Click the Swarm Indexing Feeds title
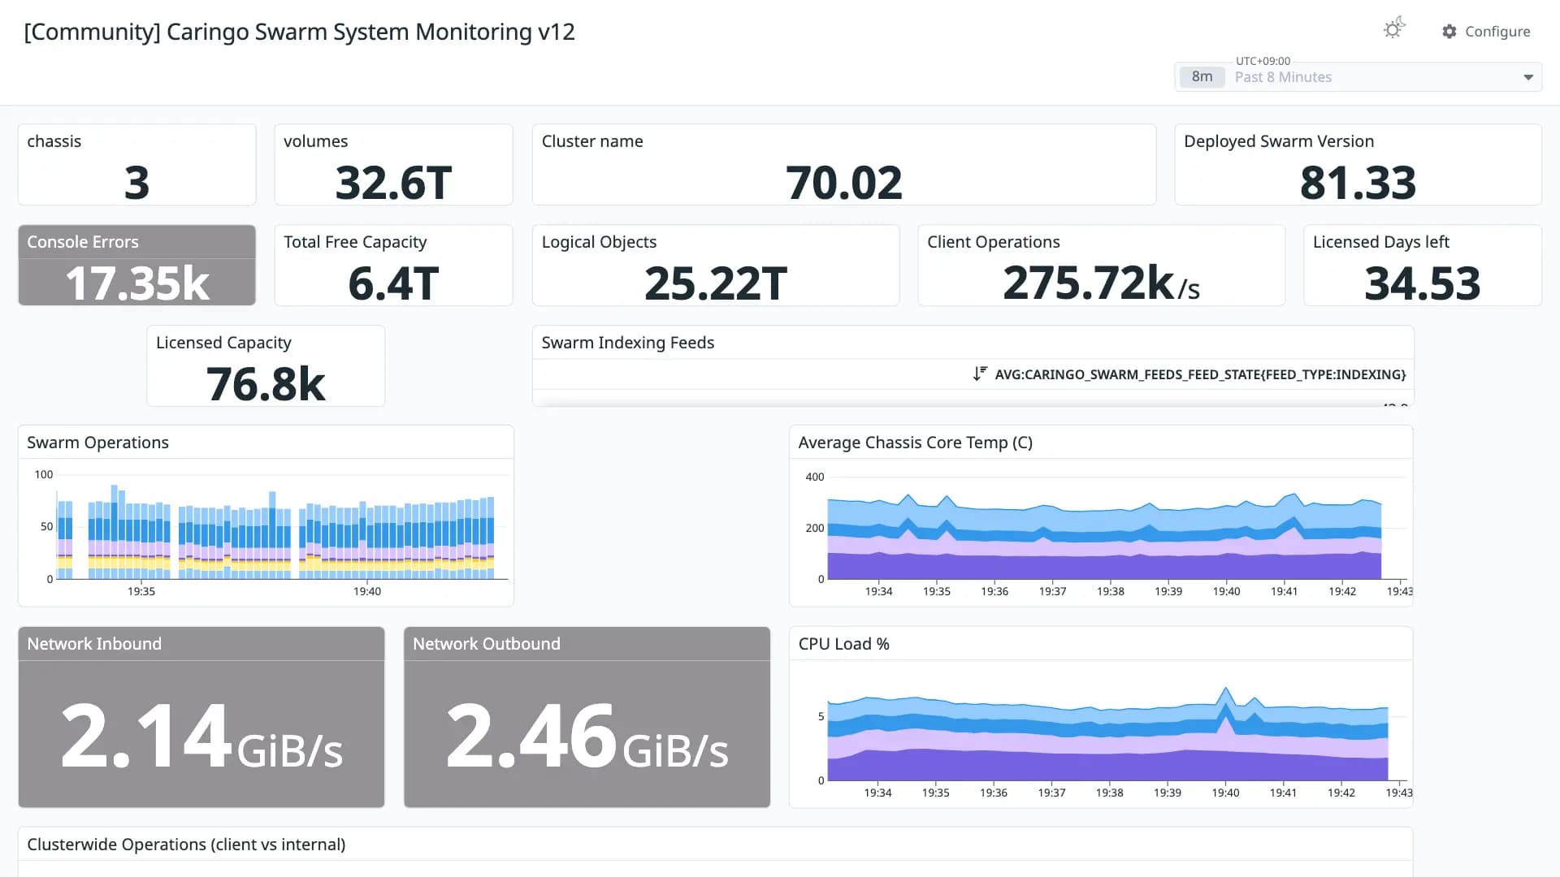This screenshot has height=877, width=1560. (x=627, y=343)
